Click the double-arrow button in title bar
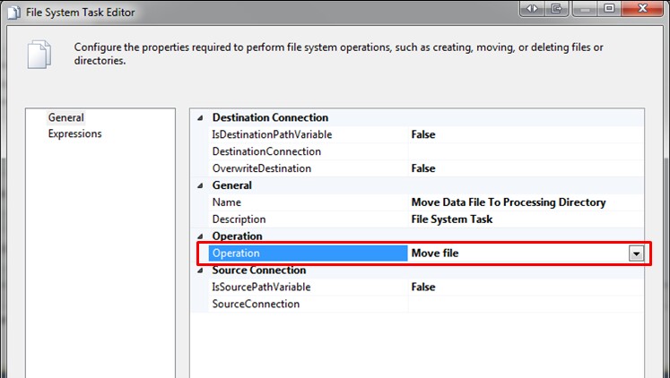670x378 pixels. [x=532, y=9]
